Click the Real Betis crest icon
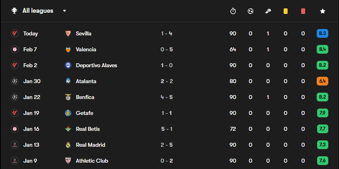 coord(68,129)
